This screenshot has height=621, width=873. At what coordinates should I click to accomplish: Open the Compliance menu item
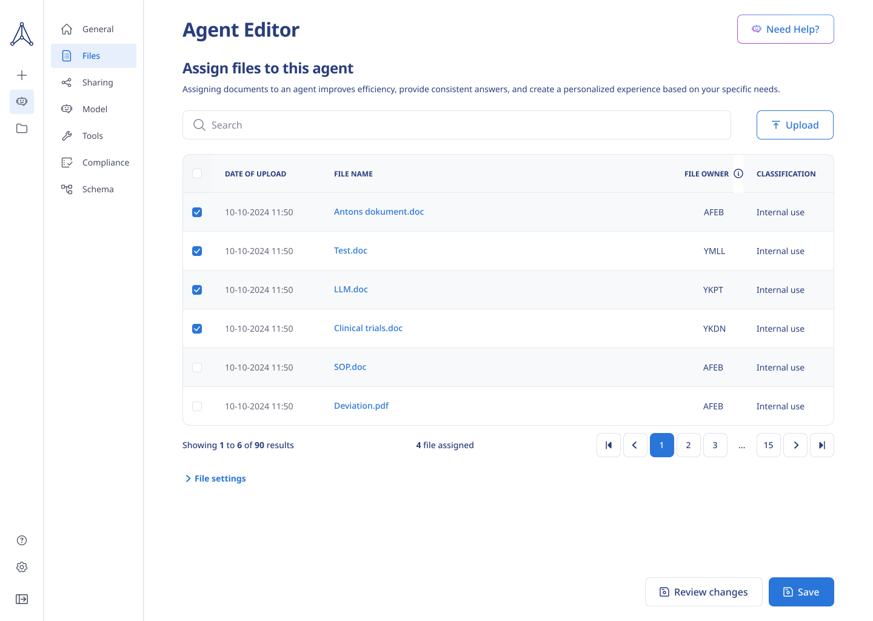pos(93,163)
